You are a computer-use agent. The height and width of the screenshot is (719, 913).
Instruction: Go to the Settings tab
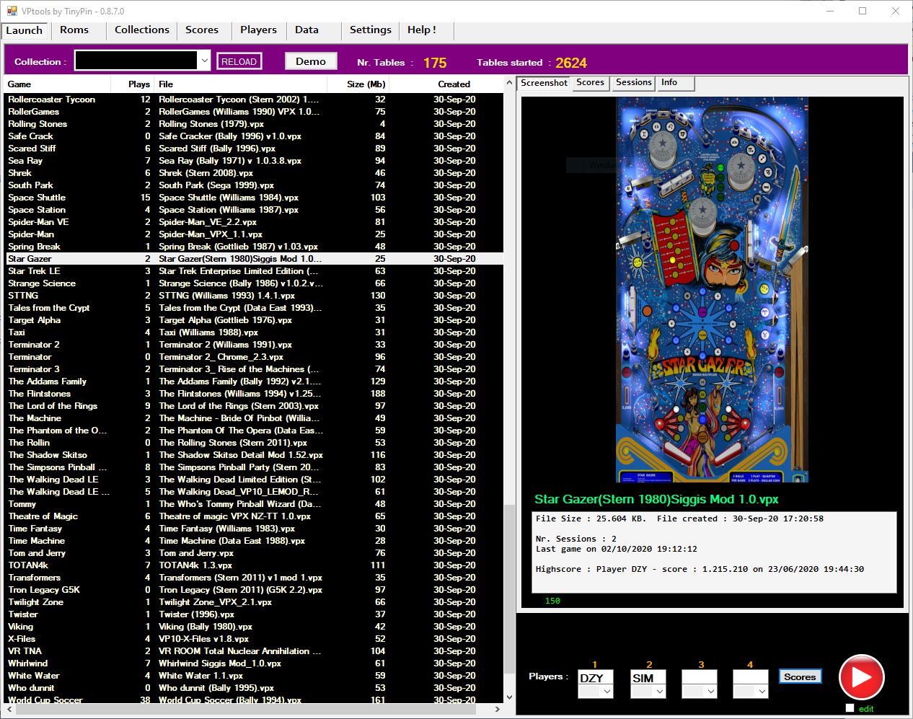pos(370,30)
